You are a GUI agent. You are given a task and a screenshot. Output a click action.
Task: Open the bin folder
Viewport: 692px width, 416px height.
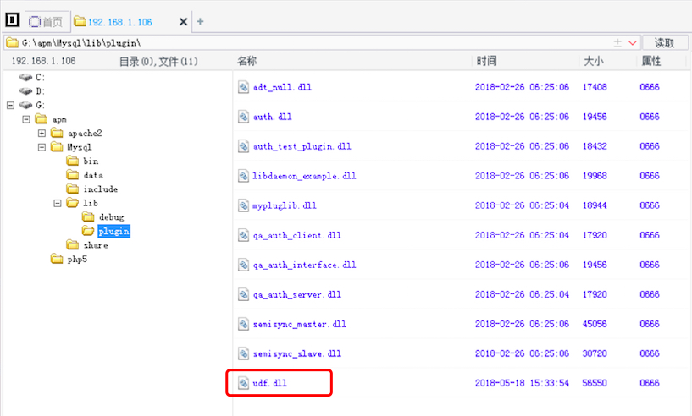pos(82,161)
